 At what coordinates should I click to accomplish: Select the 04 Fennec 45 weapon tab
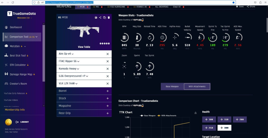pyautogui.click(x=140, y=7)
